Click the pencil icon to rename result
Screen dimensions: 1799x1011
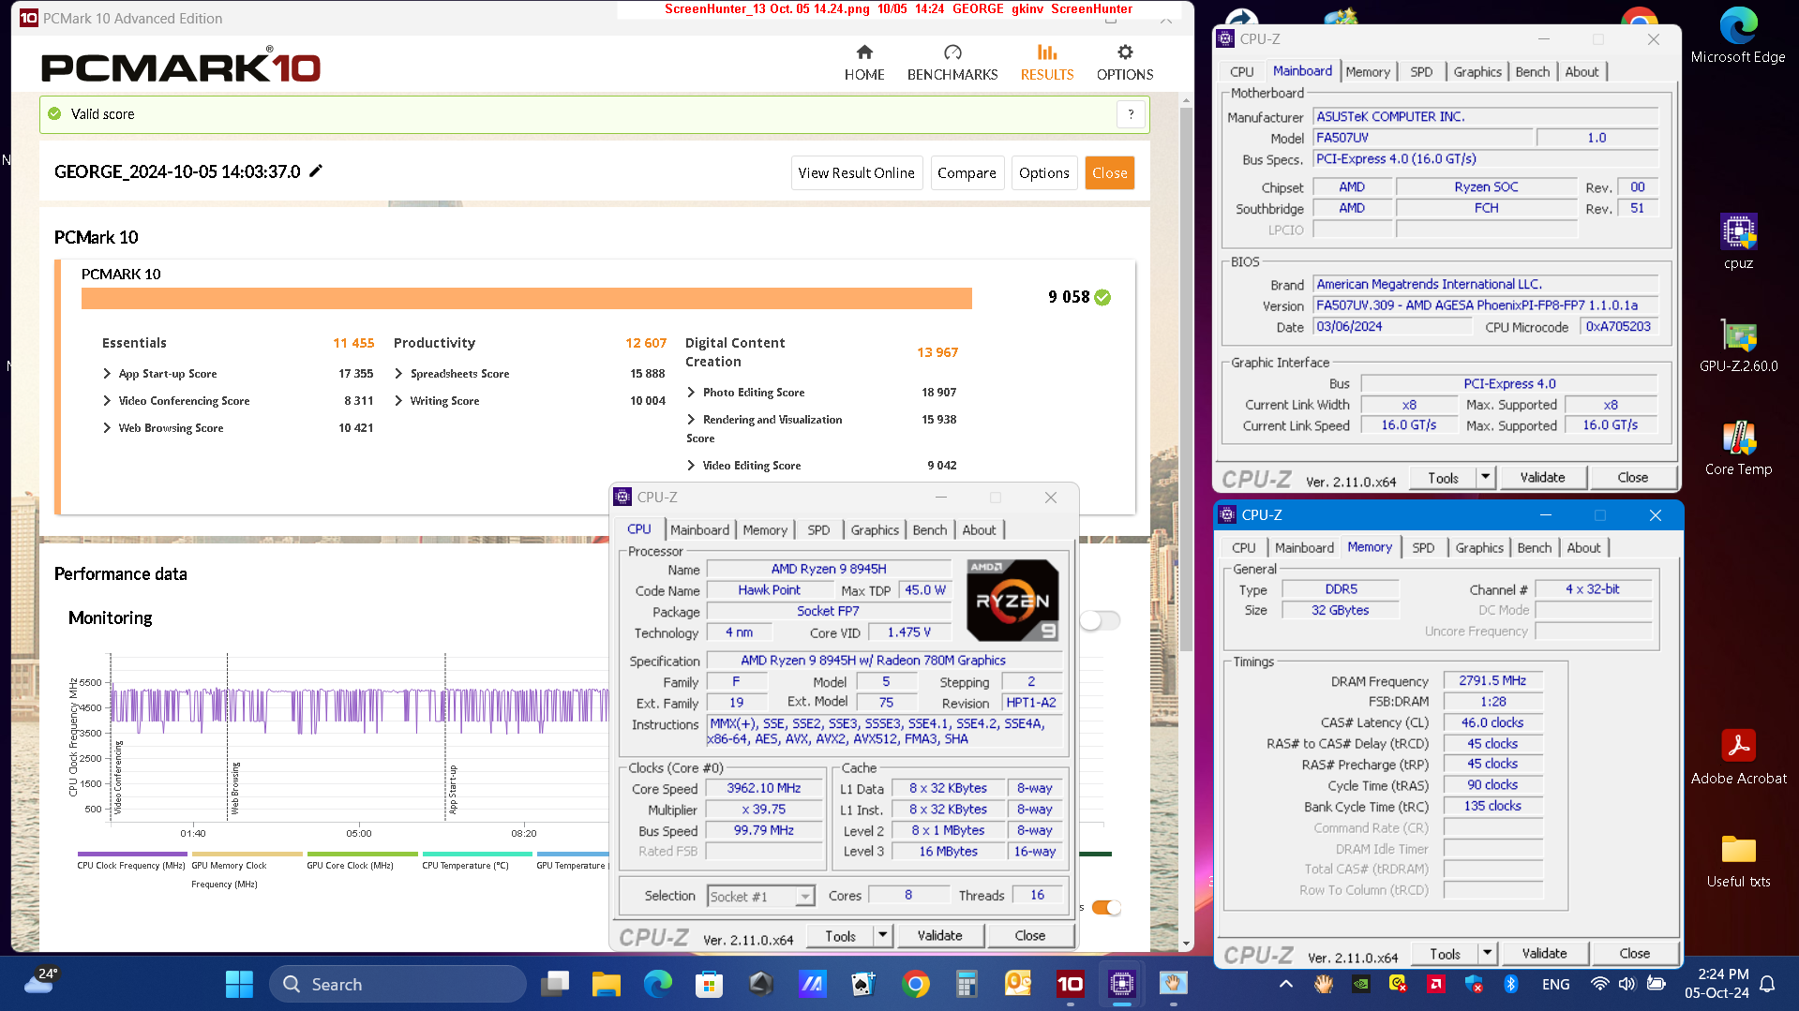316,171
